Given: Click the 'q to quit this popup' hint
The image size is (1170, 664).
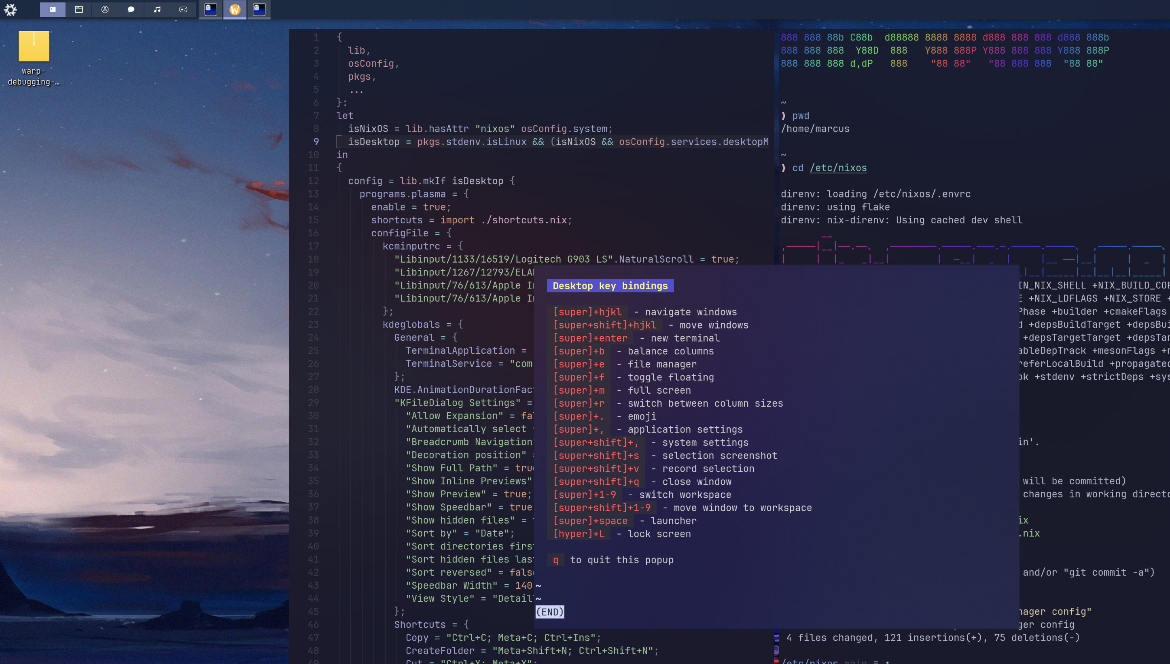Looking at the screenshot, I should [621, 560].
